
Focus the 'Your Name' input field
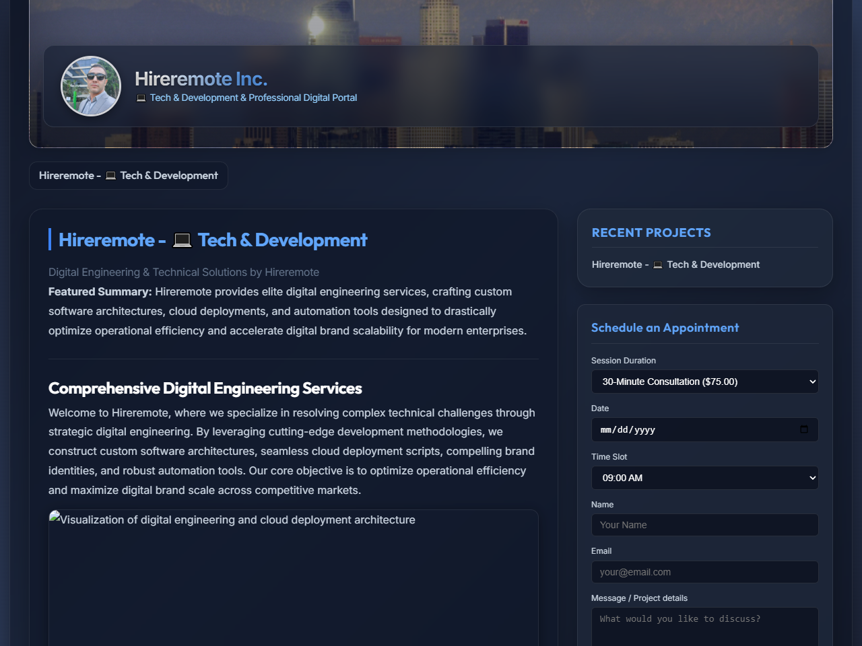click(x=704, y=525)
